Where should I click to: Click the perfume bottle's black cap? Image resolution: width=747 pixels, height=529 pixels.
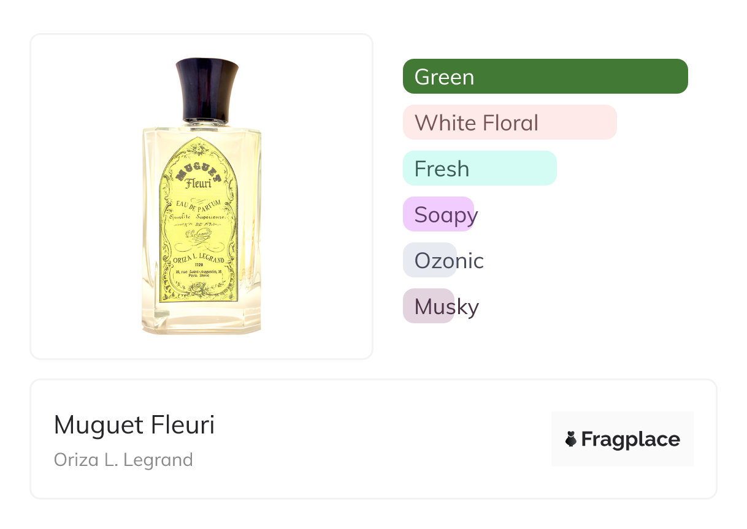tap(207, 90)
